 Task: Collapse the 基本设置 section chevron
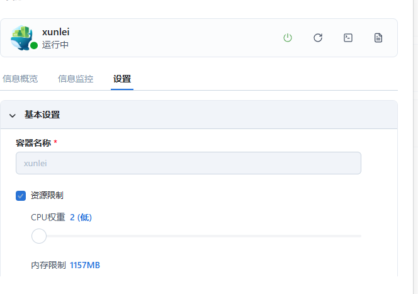[12, 115]
